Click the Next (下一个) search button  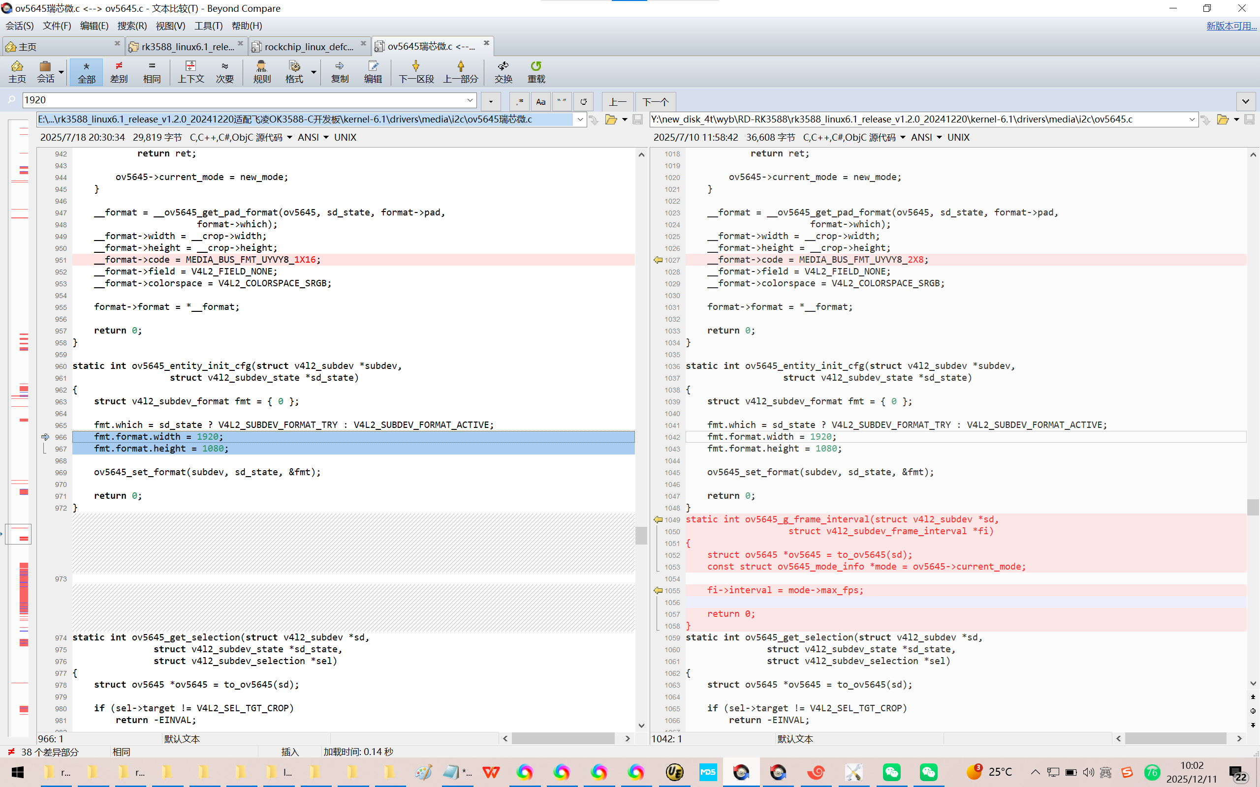point(655,101)
